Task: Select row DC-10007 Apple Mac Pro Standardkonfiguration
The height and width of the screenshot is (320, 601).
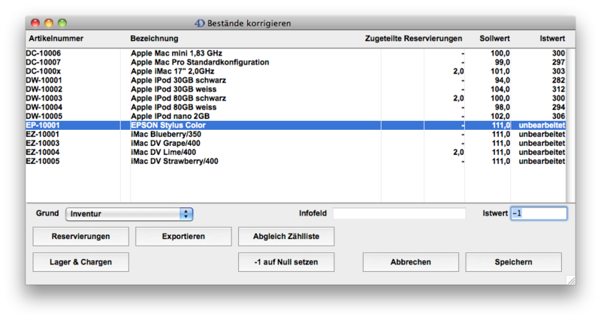Action: click(199, 62)
